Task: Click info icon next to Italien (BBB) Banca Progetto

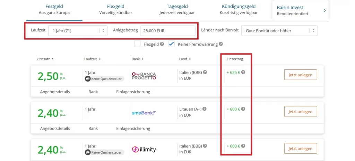Action: (205, 72)
